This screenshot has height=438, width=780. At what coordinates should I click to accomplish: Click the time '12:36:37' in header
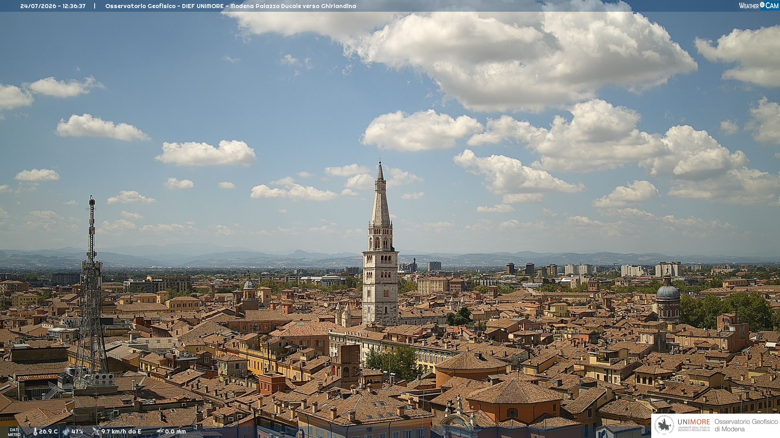[x=74, y=6]
